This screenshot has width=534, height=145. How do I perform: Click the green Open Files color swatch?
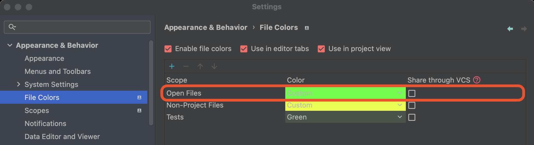pos(341,93)
